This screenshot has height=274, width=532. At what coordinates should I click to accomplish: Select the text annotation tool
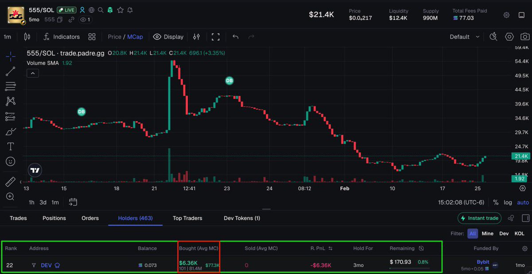10,146
